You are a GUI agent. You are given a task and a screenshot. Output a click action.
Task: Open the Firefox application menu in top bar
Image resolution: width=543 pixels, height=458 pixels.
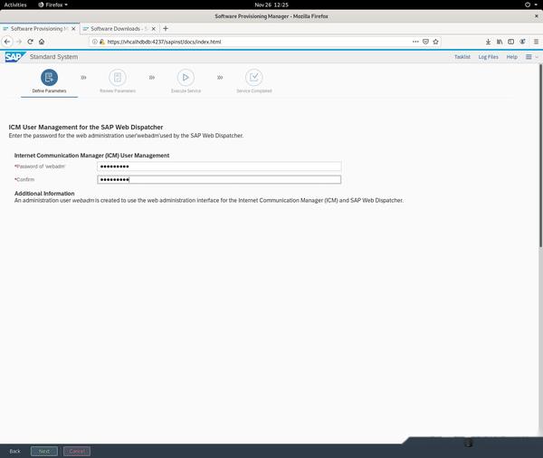[52, 5]
